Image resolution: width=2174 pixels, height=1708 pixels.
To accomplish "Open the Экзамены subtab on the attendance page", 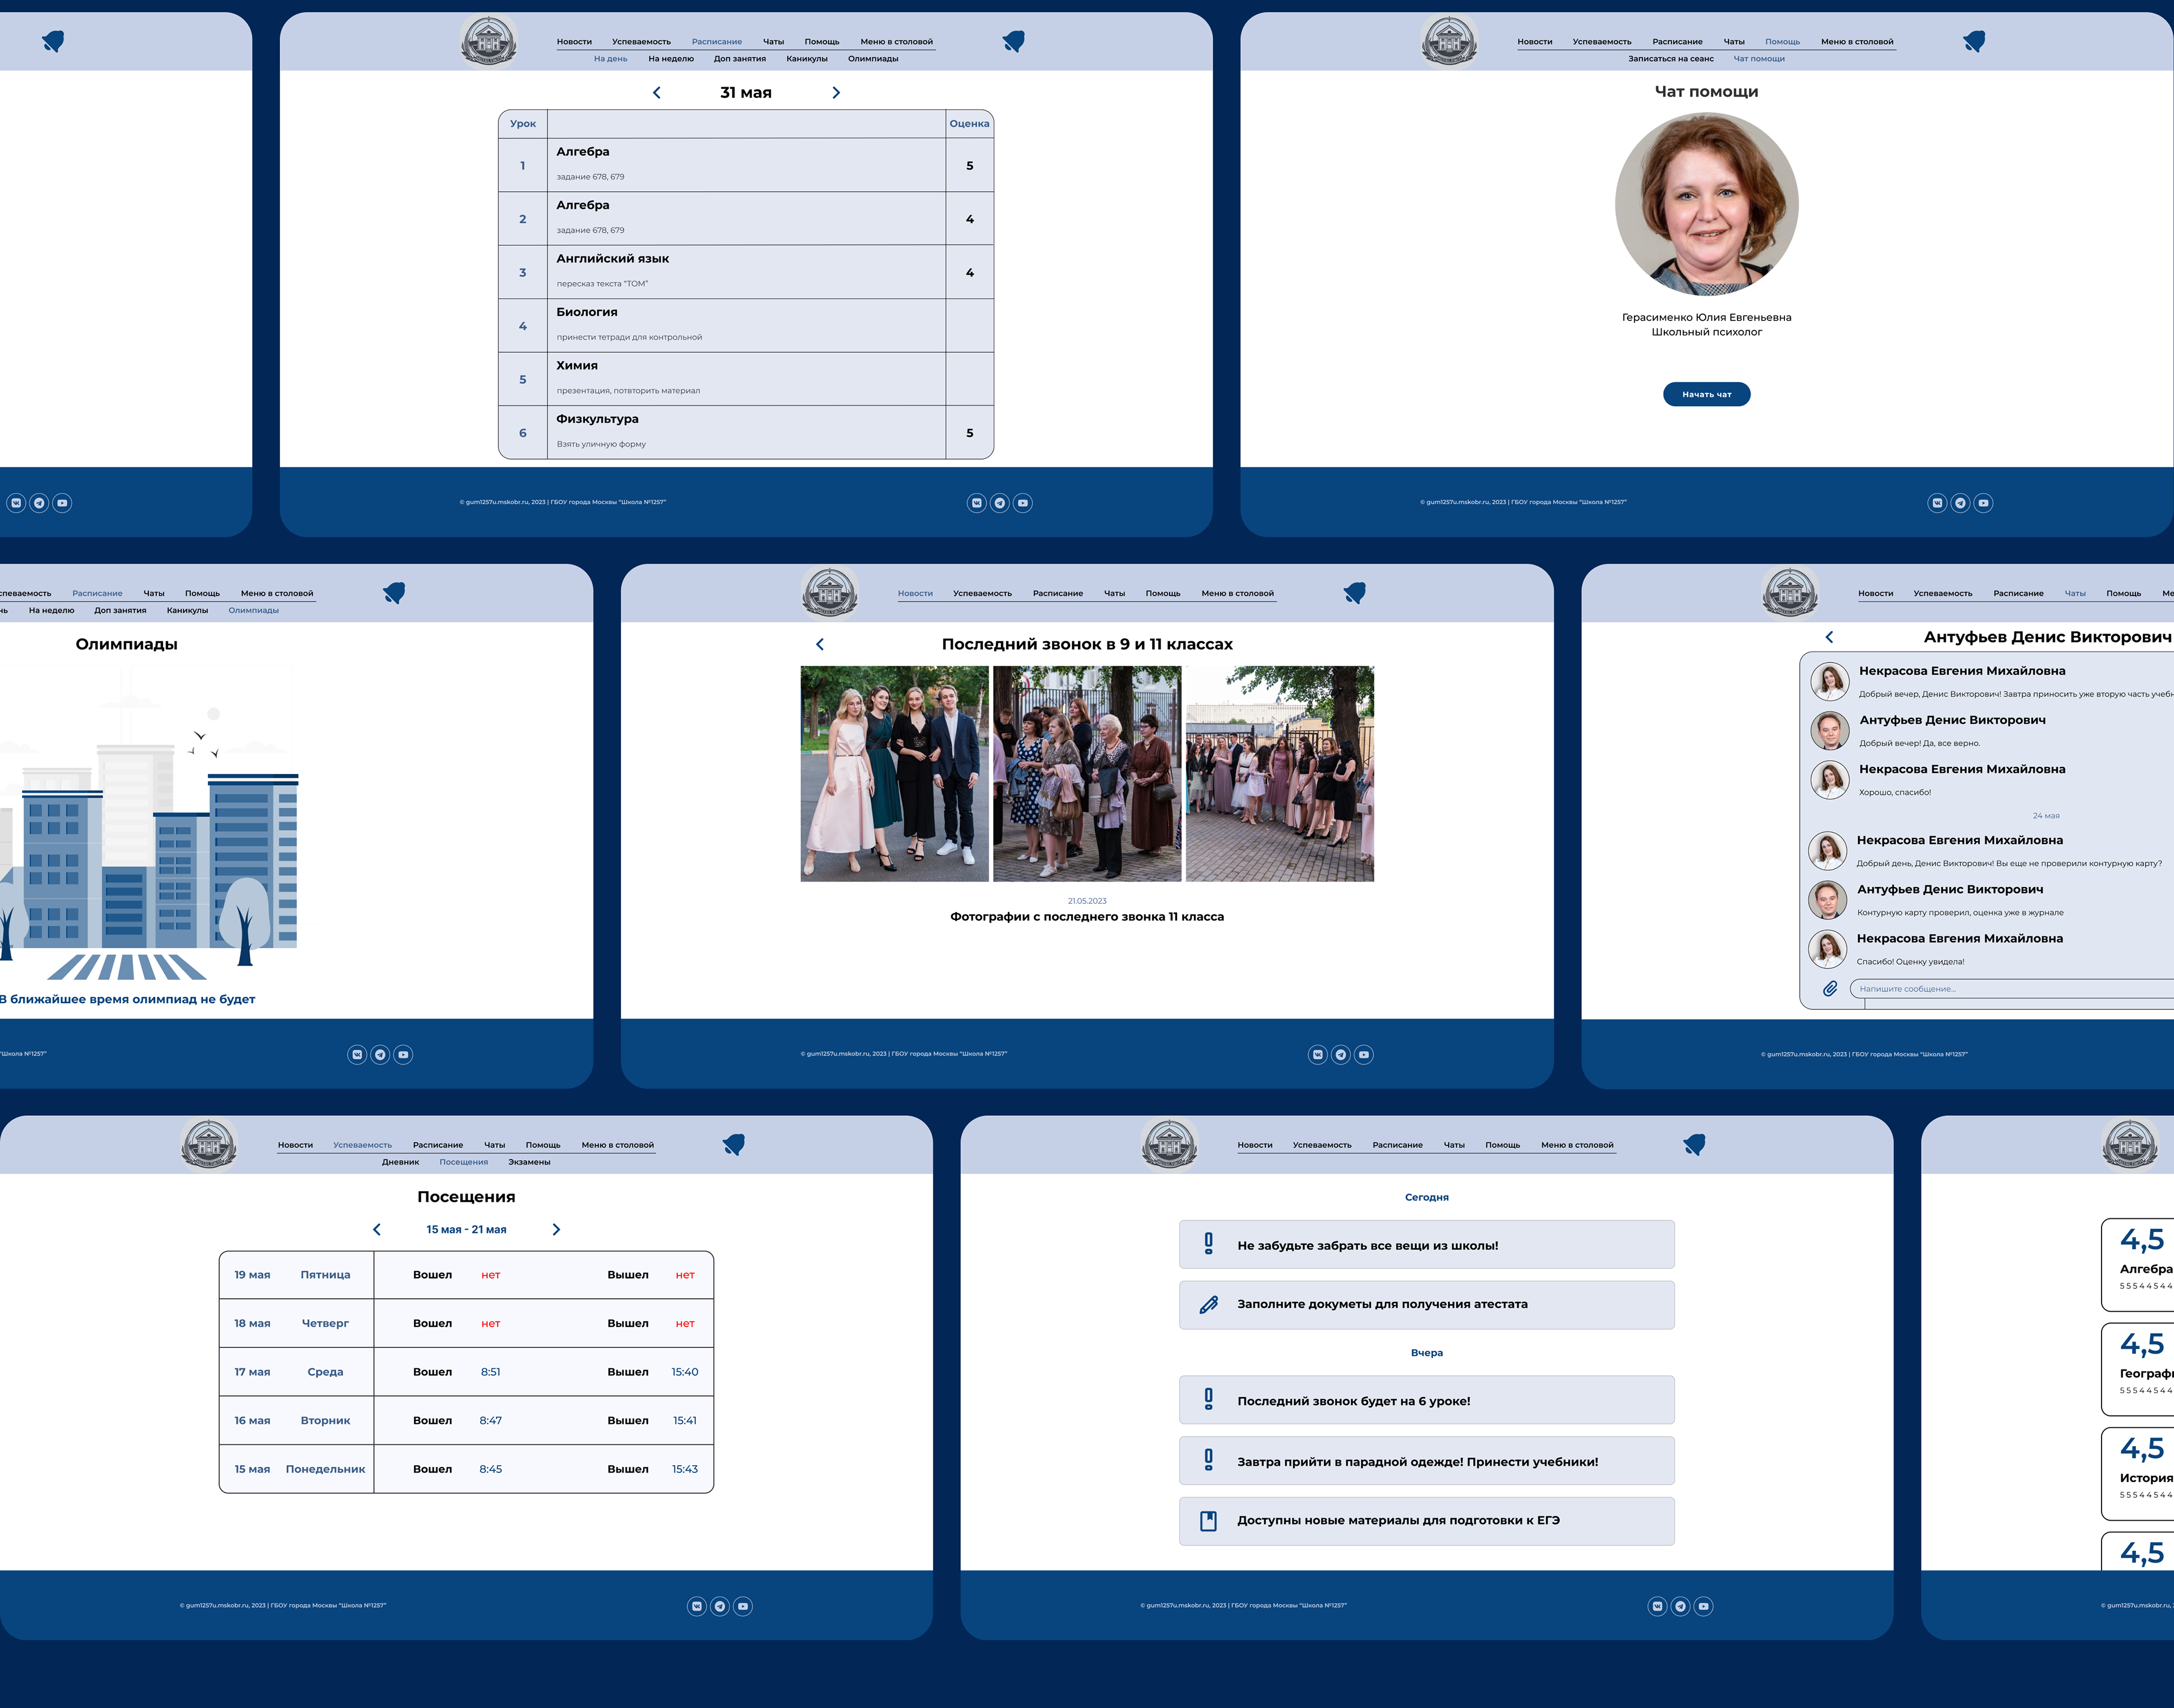I will point(529,1162).
